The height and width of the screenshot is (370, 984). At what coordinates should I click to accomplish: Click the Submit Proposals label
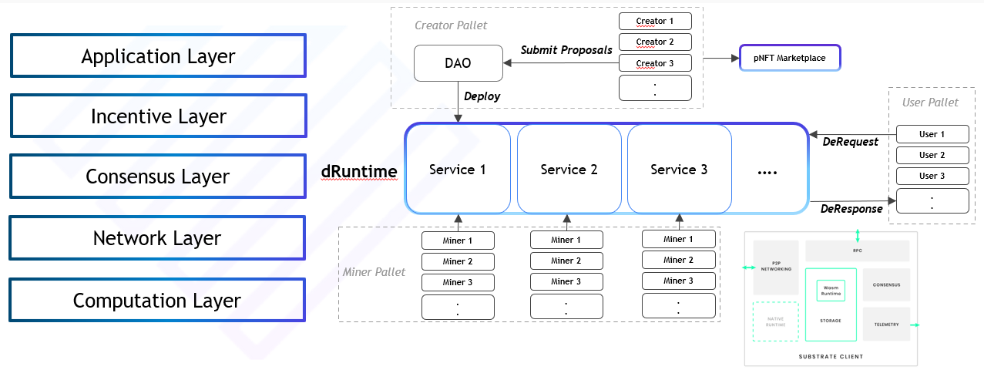(566, 49)
